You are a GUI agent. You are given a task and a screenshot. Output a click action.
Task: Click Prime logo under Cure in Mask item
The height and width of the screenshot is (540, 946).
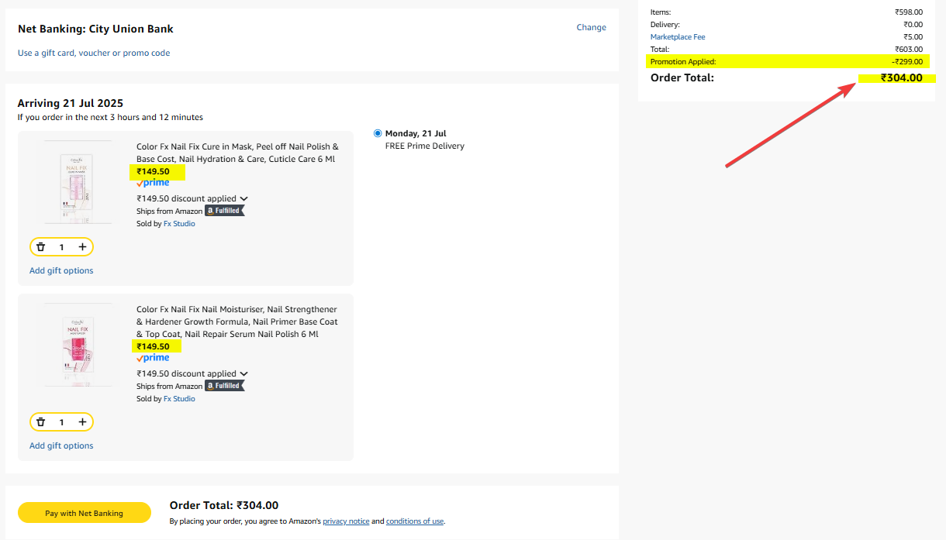click(x=153, y=184)
